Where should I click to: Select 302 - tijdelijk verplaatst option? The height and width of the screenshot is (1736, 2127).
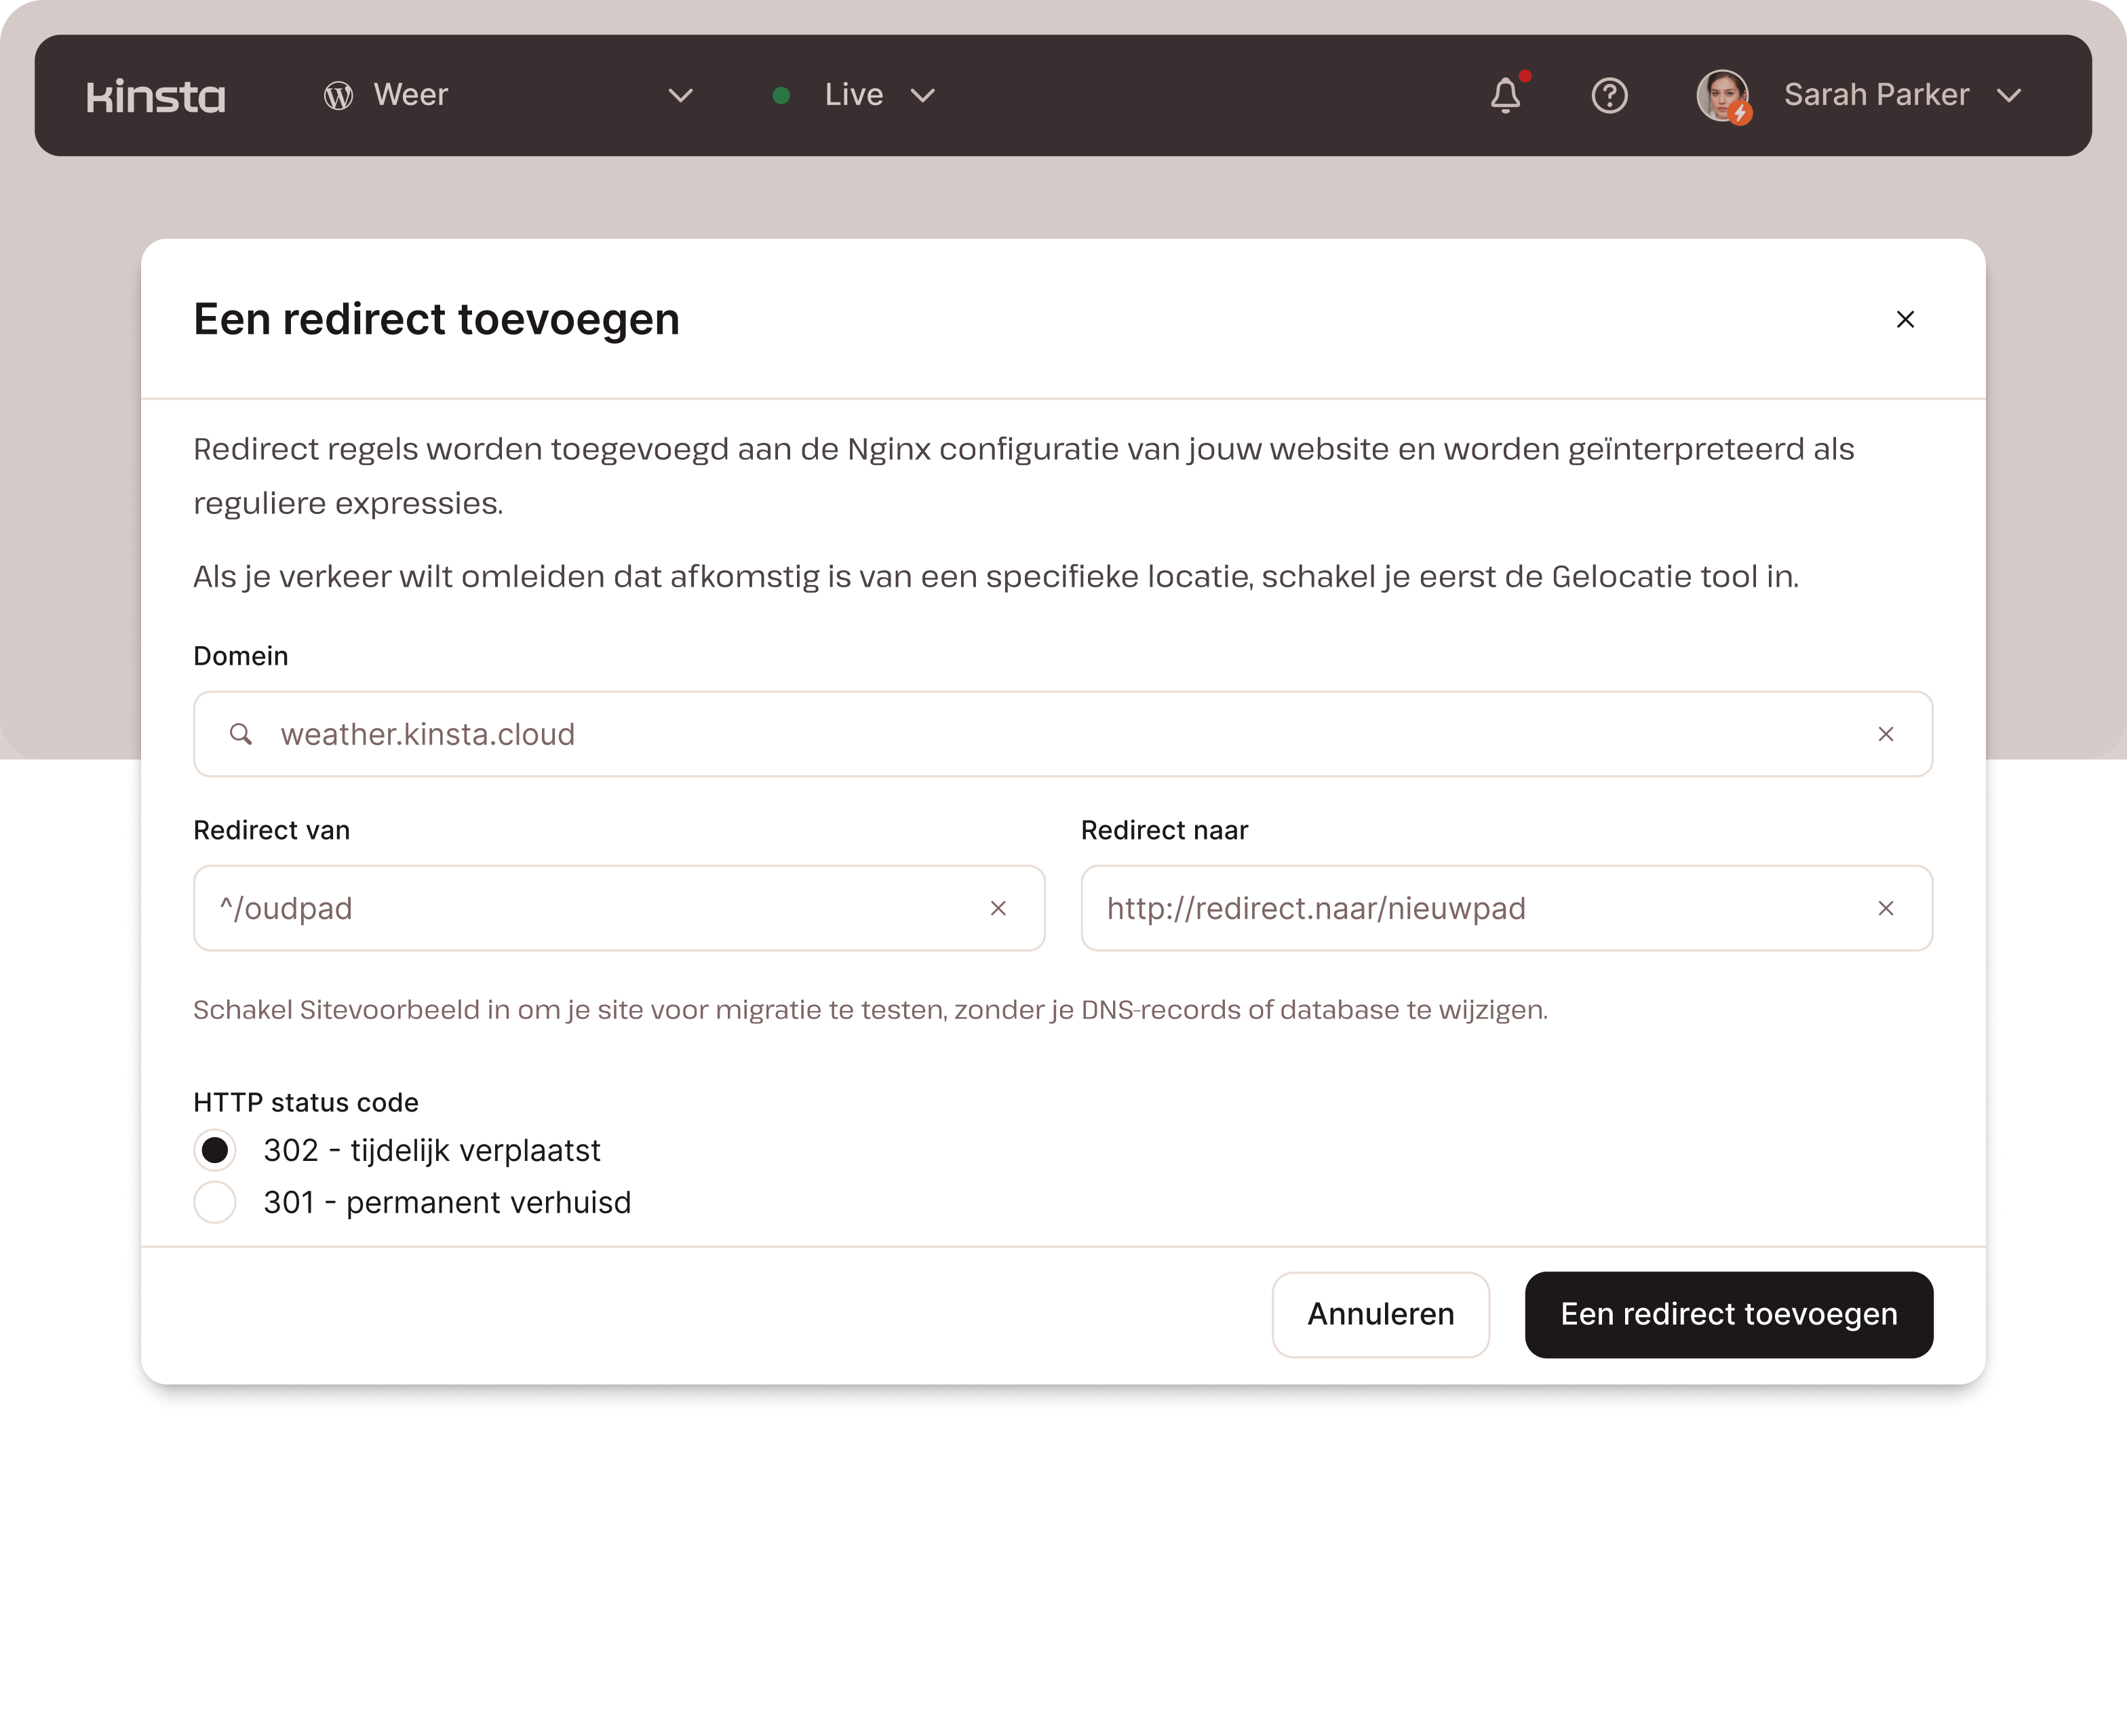coord(215,1150)
